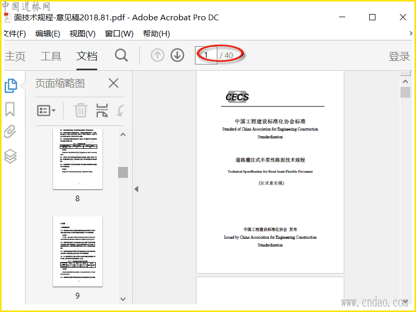Click the thumbnail panel scrollbar handle
Image resolution: width=416 pixels, height=312 pixels.
coord(123,173)
